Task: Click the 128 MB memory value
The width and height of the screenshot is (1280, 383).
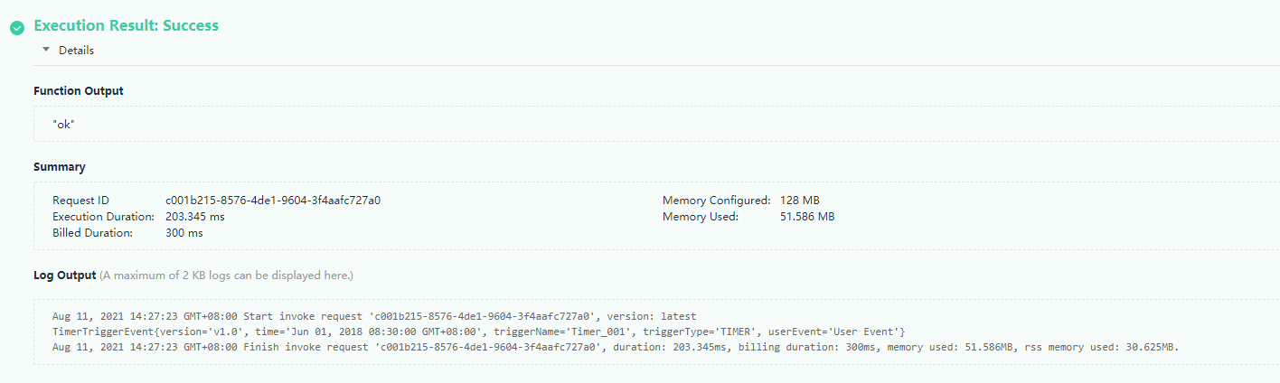Action: click(x=799, y=201)
